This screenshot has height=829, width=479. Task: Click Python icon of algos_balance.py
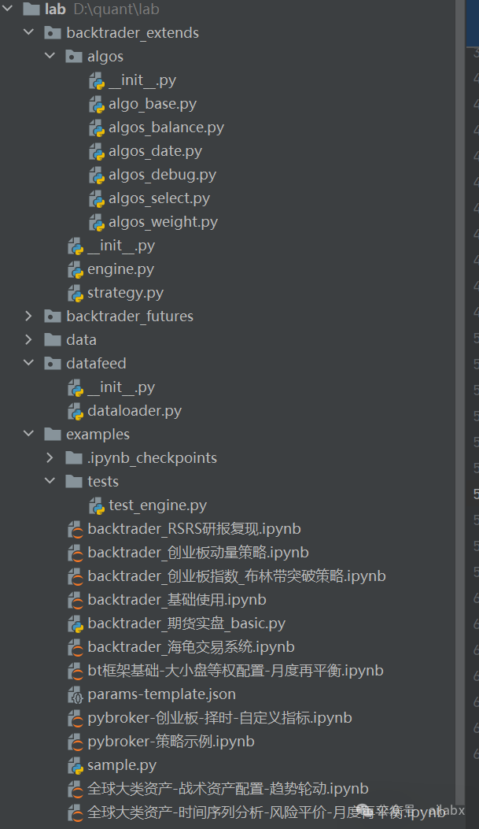97,128
